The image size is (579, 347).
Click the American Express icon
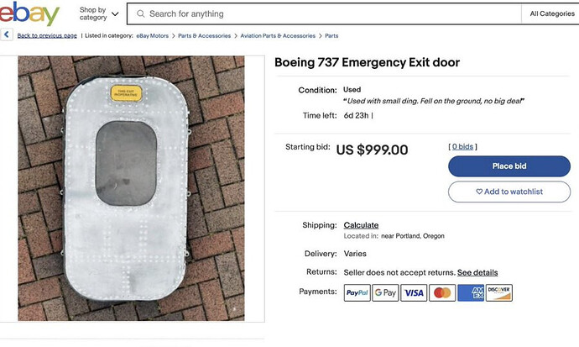(470, 292)
